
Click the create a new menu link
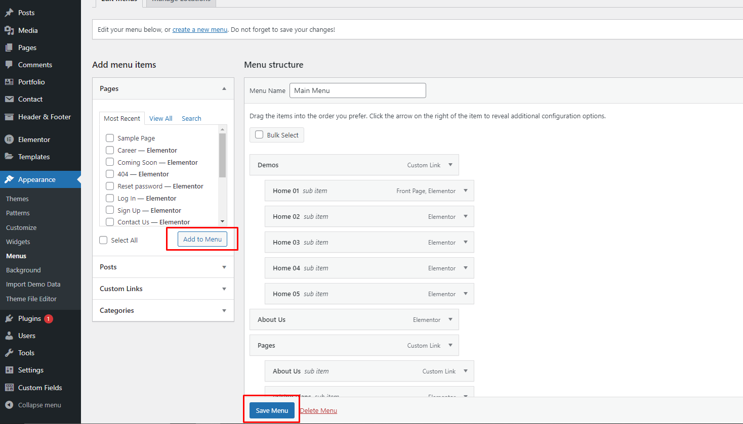click(199, 30)
